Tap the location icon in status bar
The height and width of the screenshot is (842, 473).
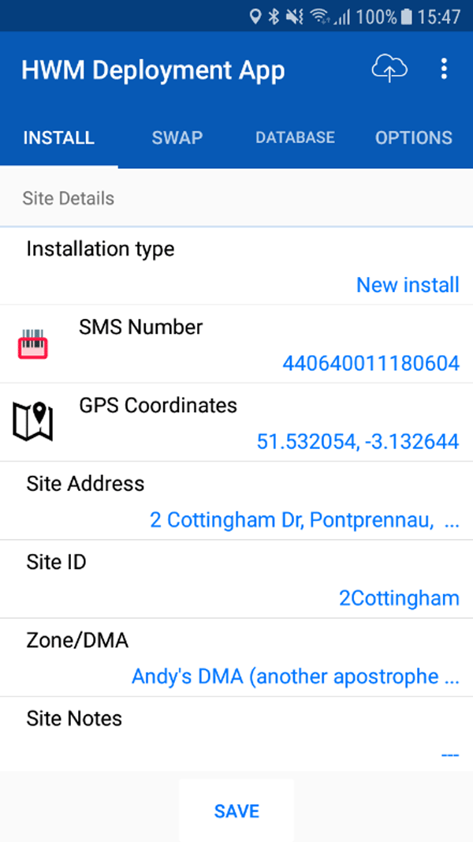255,17
